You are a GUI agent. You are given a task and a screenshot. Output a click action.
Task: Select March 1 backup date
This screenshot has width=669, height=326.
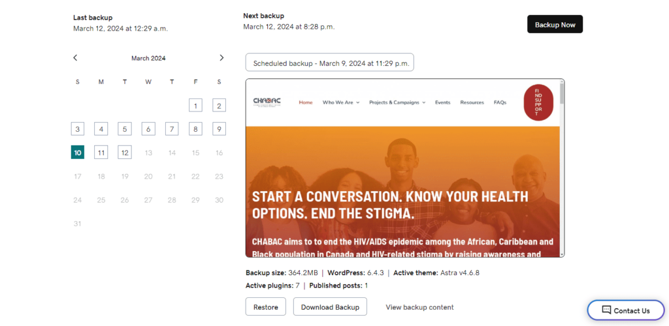coord(195,106)
